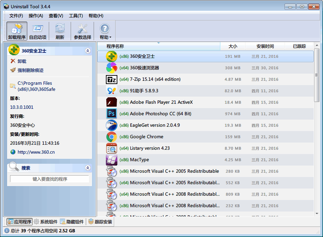
Task: Click the list scrollbar down arrow
Action: point(317,214)
